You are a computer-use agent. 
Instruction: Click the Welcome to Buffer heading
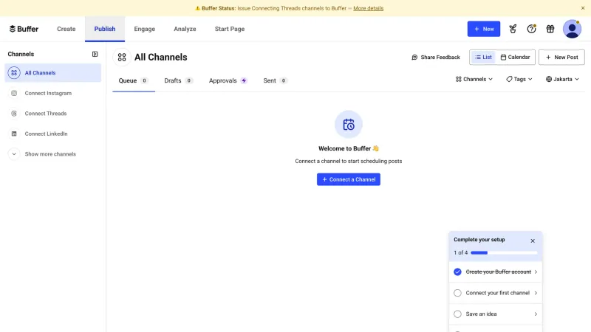point(349,149)
